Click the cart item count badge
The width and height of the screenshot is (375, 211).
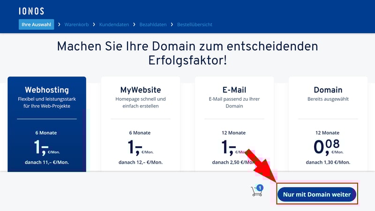point(260,188)
